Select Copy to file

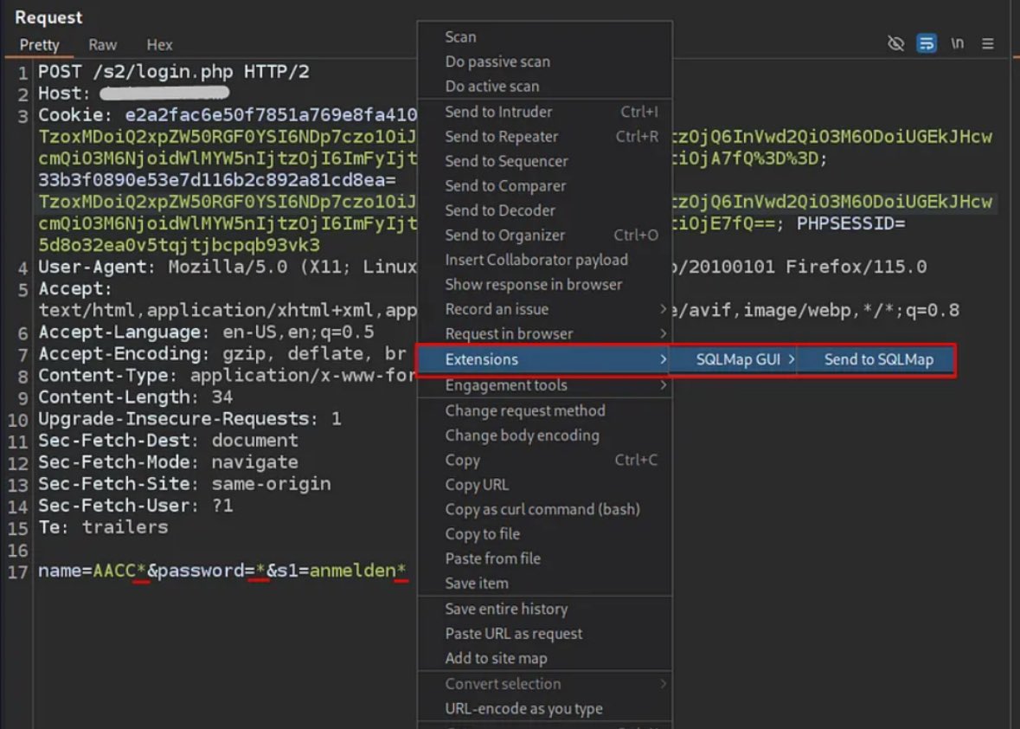[544, 535]
